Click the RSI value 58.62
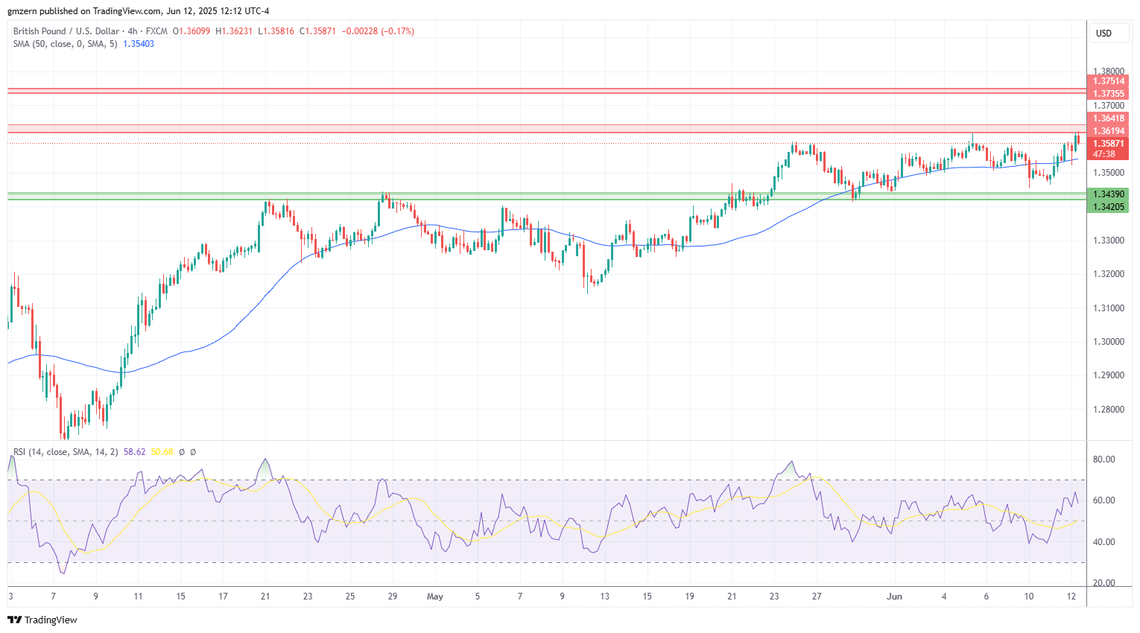Screen dimensions: 1140x633 click(135, 452)
